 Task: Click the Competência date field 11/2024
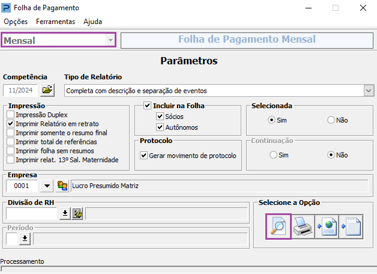(x=20, y=90)
